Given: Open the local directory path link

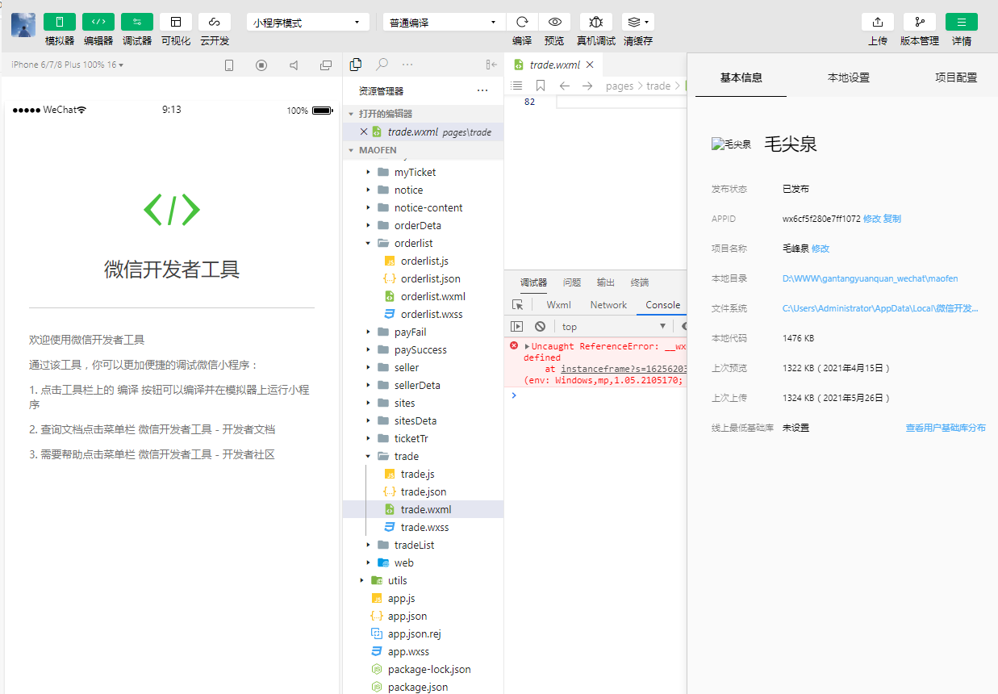Looking at the screenshot, I should pyautogui.click(x=870, y=278).
